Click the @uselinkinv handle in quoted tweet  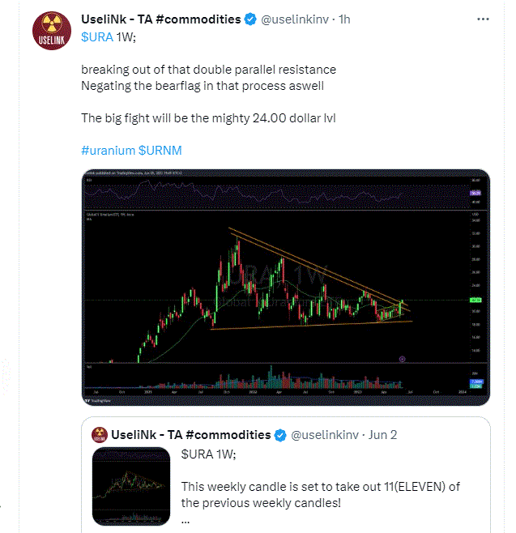click(x=325, y=435)
